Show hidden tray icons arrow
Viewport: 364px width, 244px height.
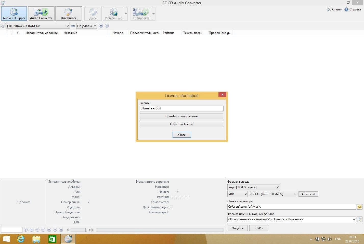click(x=311, y=239)
